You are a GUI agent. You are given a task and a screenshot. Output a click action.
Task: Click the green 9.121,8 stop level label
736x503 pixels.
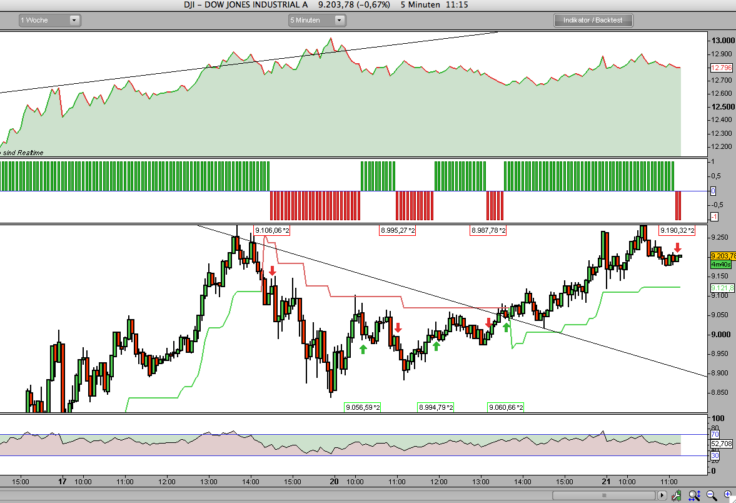[722, 288]
